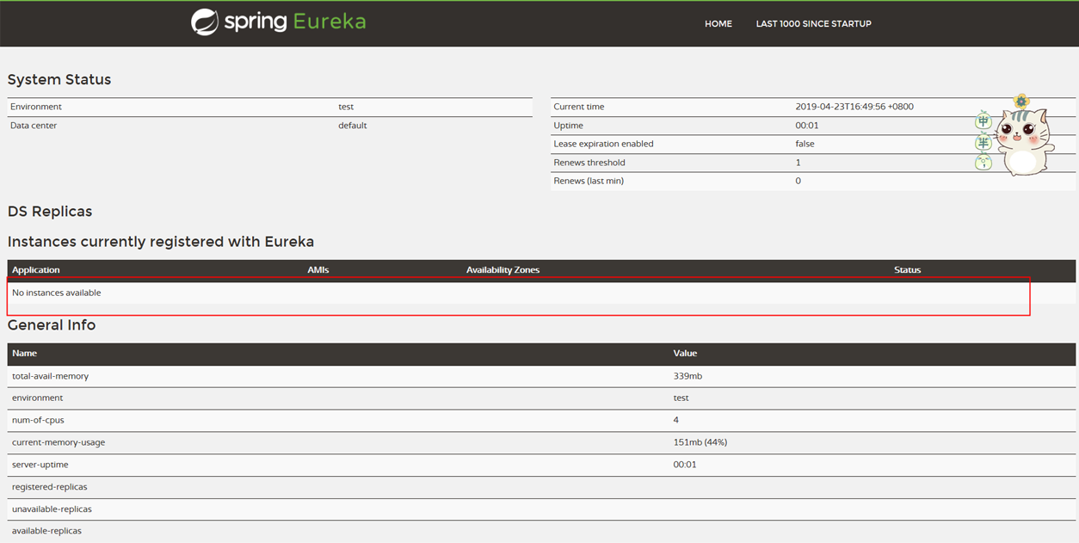The width and height of the screenshot is (1079, 543).
Task: Select the current-memory-usage row name
Action: [59, 442]
